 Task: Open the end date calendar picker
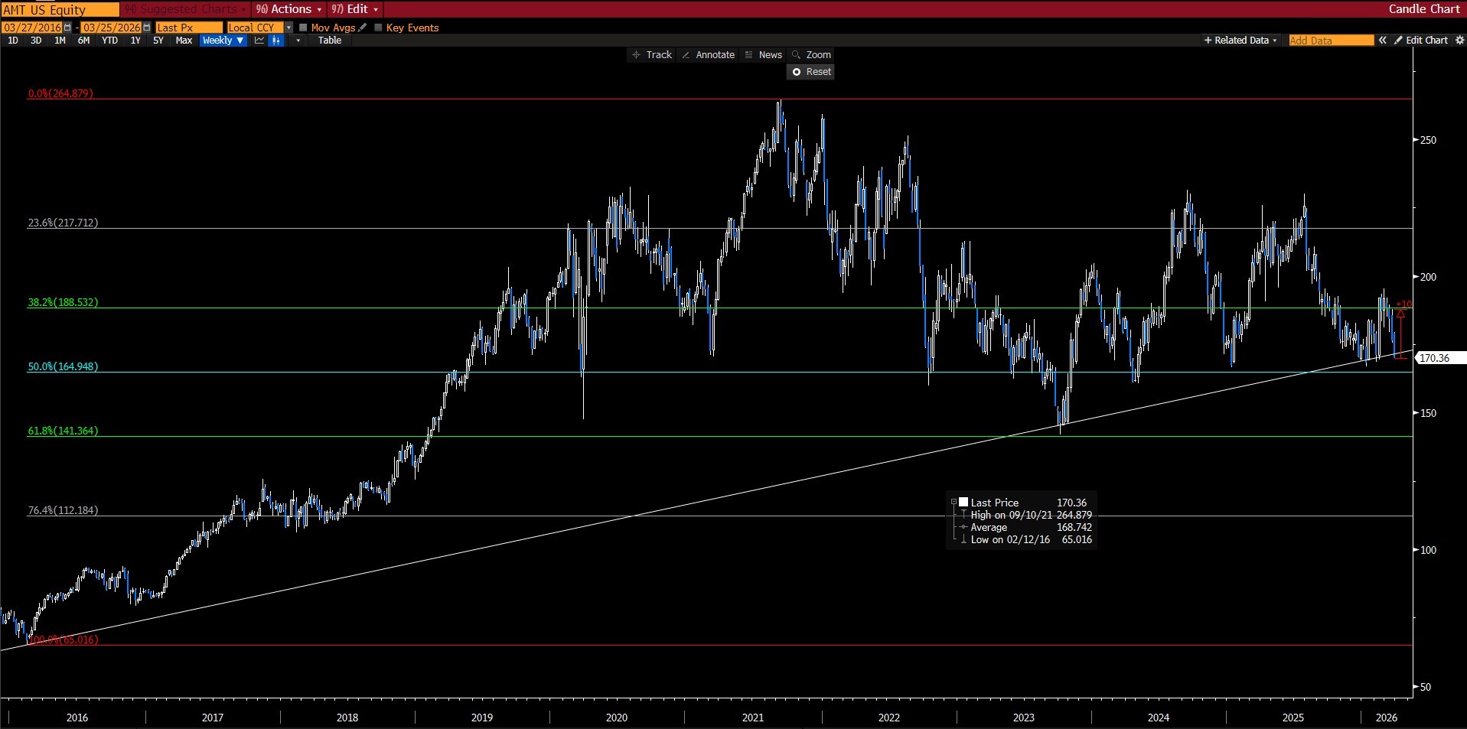tap(147, 28)
